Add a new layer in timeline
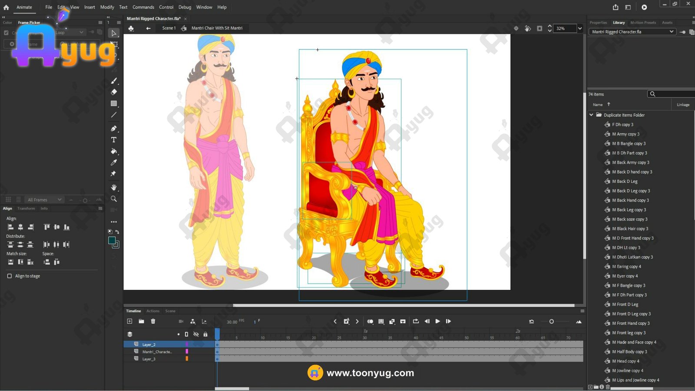The height and width of the screenshot is (391, 695). pos(129,321)
